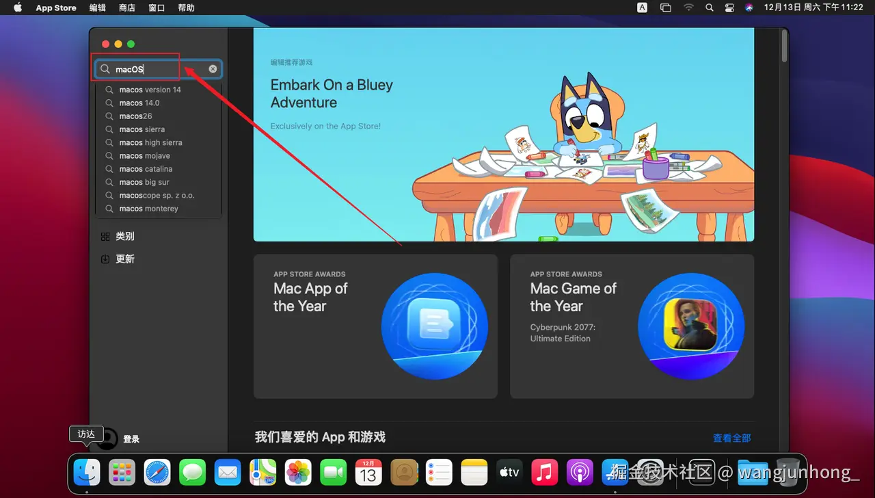Click the Stage Manager windows icon in the menu bar
The image size is (875, 498).
tap(666, 8)
